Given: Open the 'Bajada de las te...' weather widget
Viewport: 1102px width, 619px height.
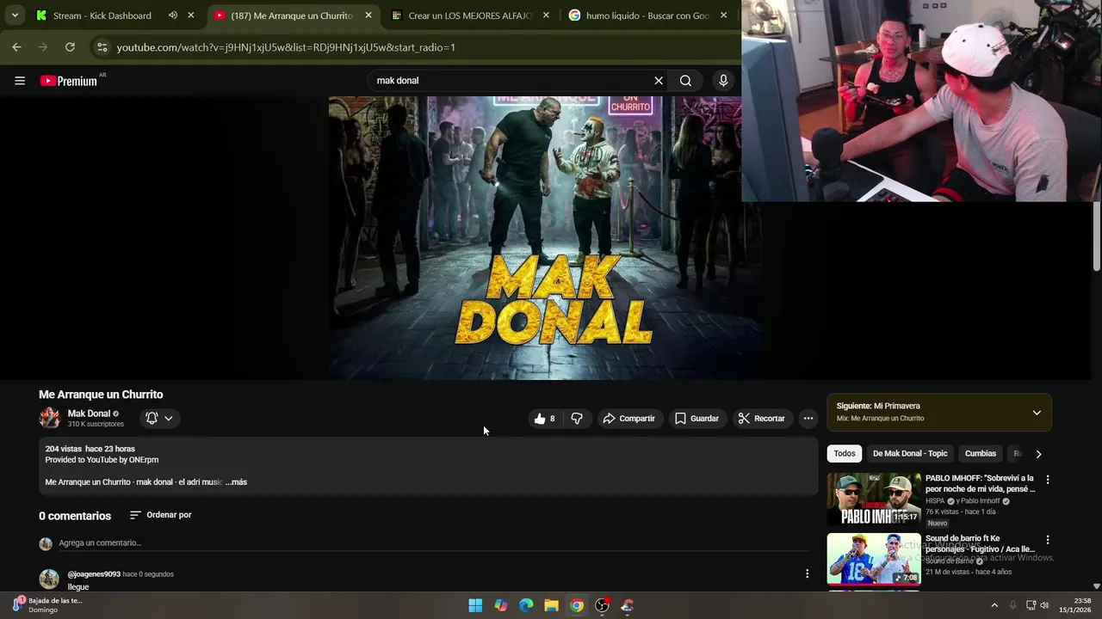Looking at the screenshot, I should tap(47, 605).
